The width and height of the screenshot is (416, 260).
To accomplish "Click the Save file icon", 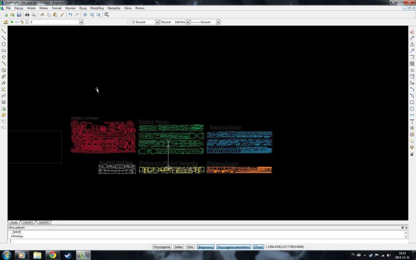I will tap(19, 15).
